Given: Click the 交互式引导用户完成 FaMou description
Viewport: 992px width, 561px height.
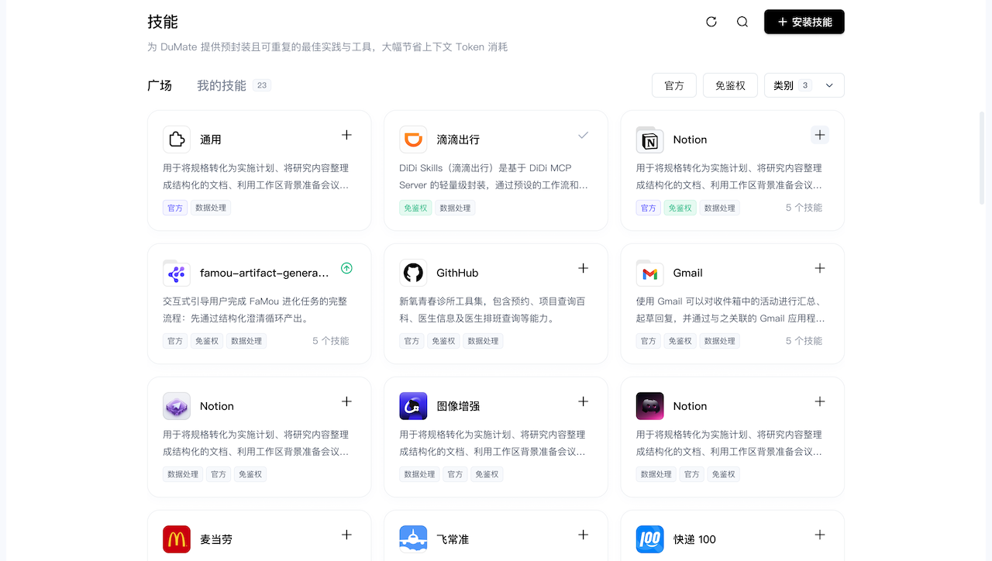Looking at the screenshot, I should 255,310.
